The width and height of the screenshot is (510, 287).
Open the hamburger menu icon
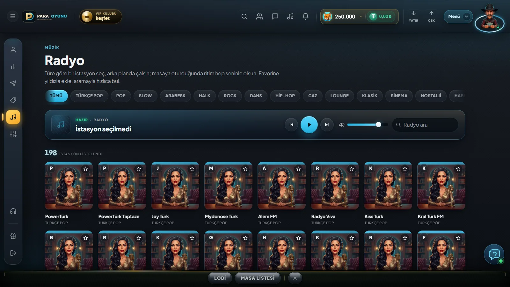(13, 16)
